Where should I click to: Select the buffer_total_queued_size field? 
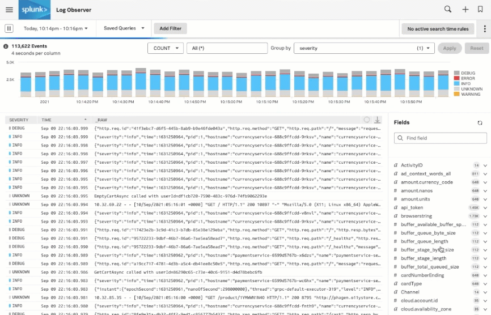tap(430, 266)
